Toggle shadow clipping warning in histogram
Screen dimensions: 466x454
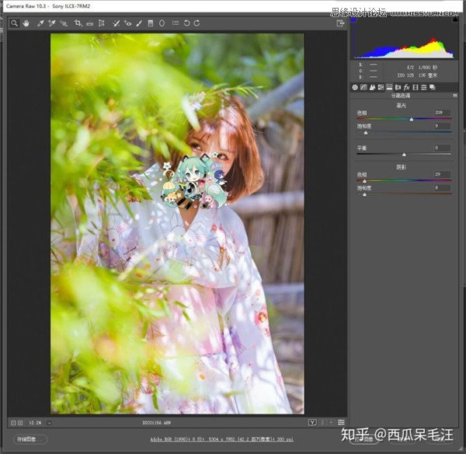pyautogui.click(x=354, y=21)
